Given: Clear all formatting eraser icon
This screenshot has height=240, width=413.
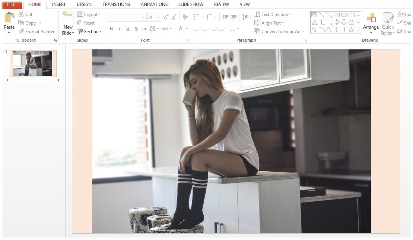Looking at the screenshot, I should (185, 17).
